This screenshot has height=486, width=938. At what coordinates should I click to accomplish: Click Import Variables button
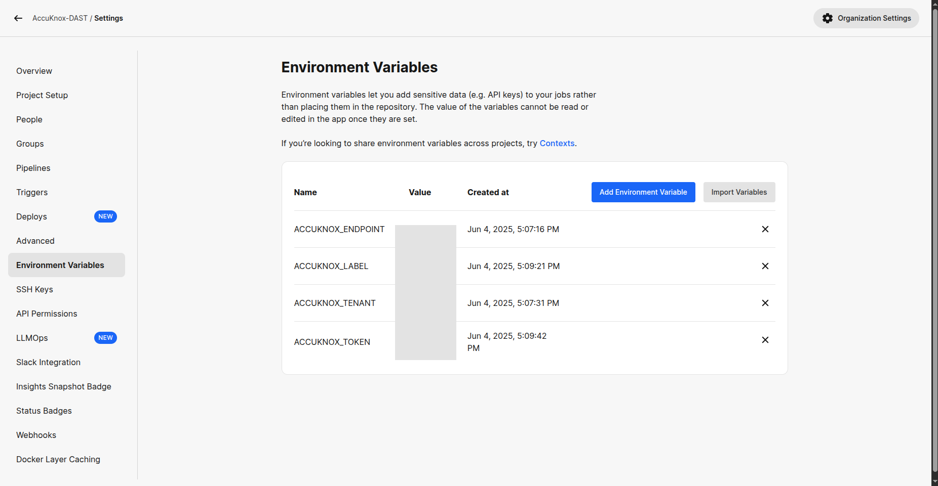pyautogui.click(x=739, y=192)
